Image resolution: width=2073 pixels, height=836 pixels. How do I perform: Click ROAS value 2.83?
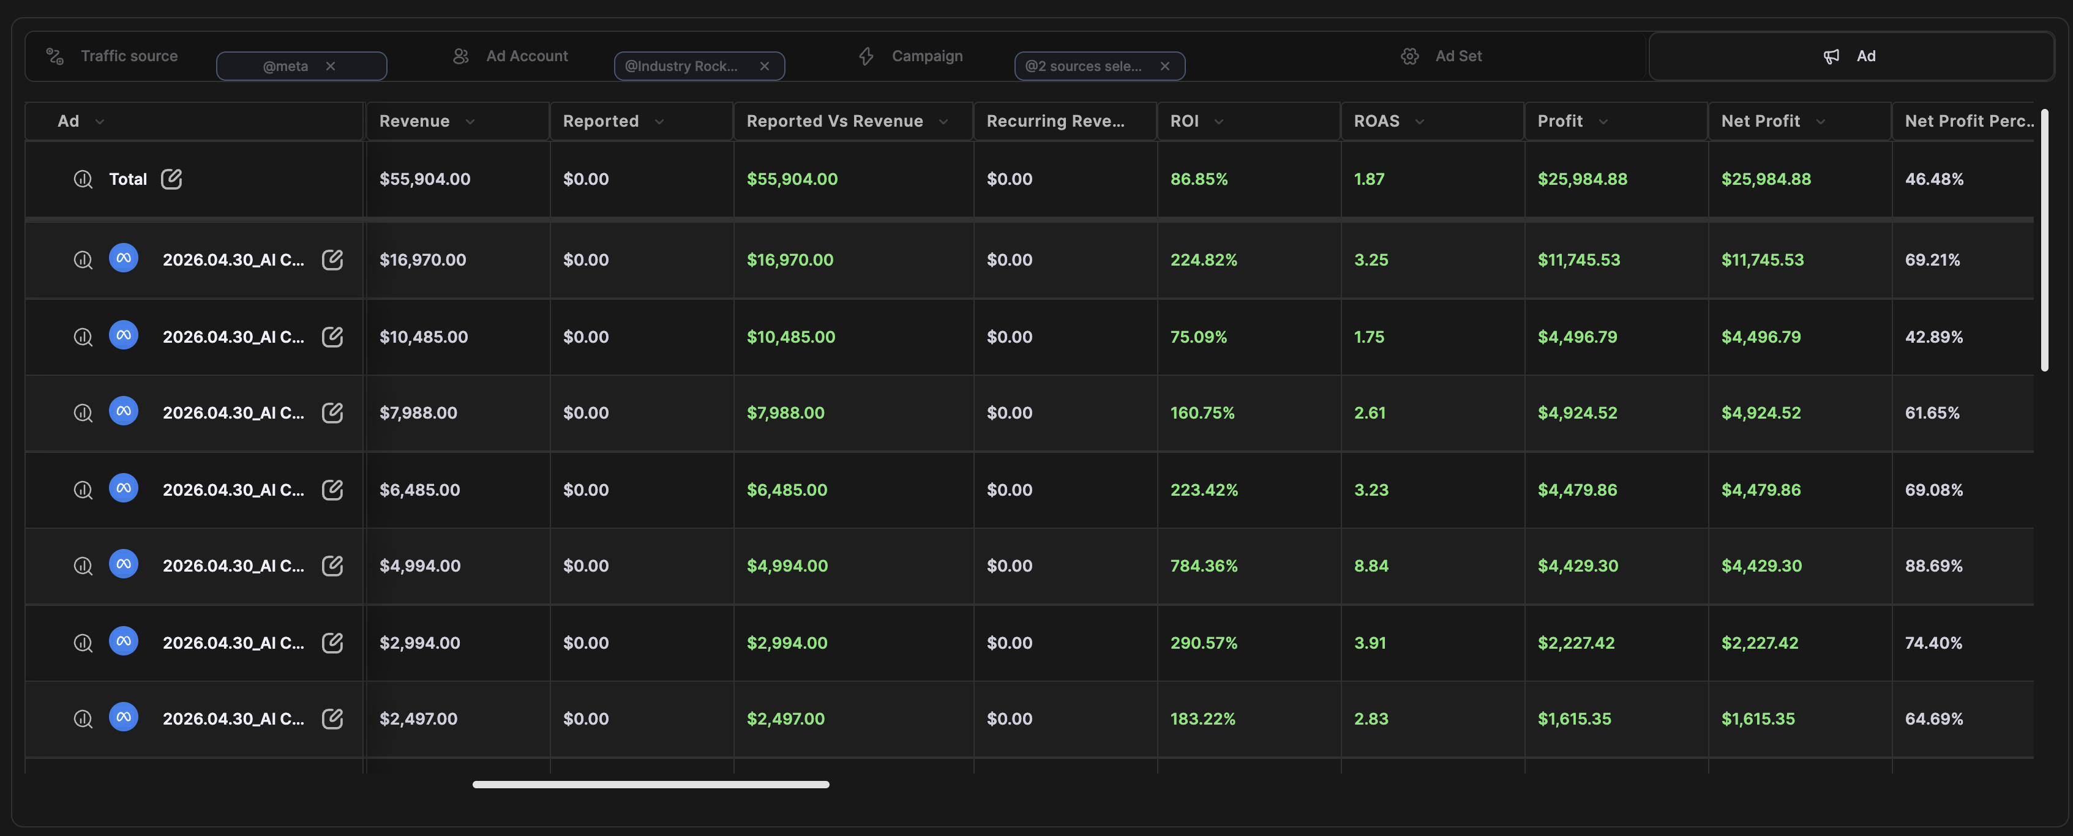pyautogui.click(x=1370, y=718)
